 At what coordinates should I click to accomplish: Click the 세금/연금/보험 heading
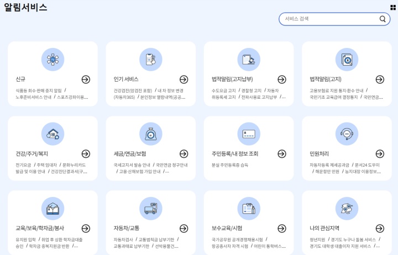pos(130,153)
